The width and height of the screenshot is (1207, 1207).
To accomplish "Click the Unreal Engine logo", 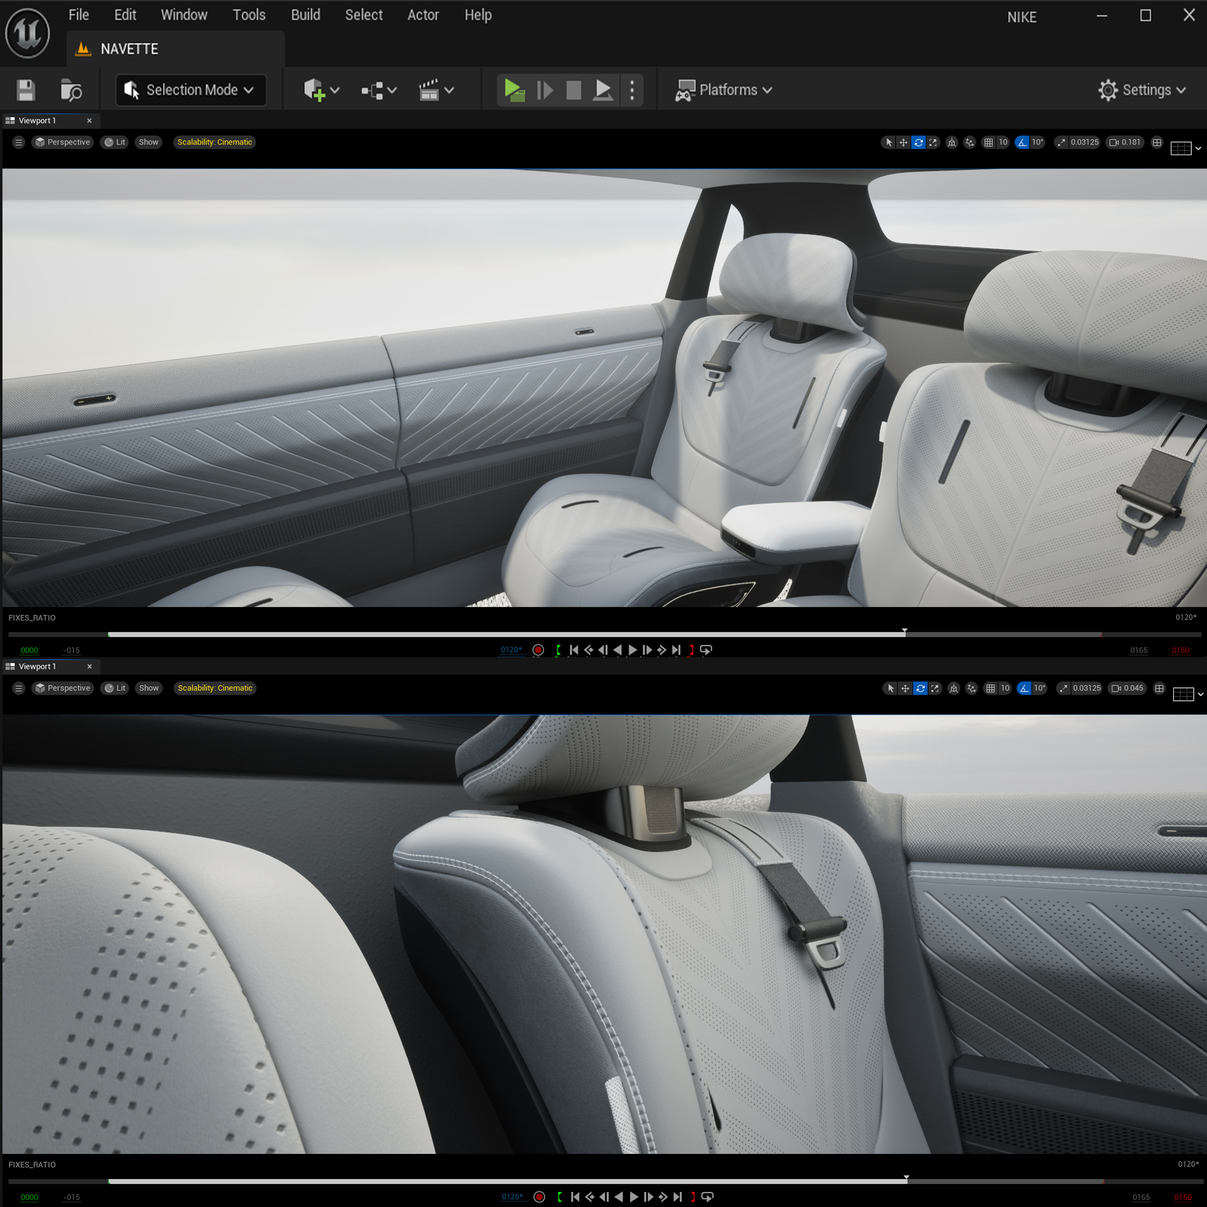I will pos(28,33).
